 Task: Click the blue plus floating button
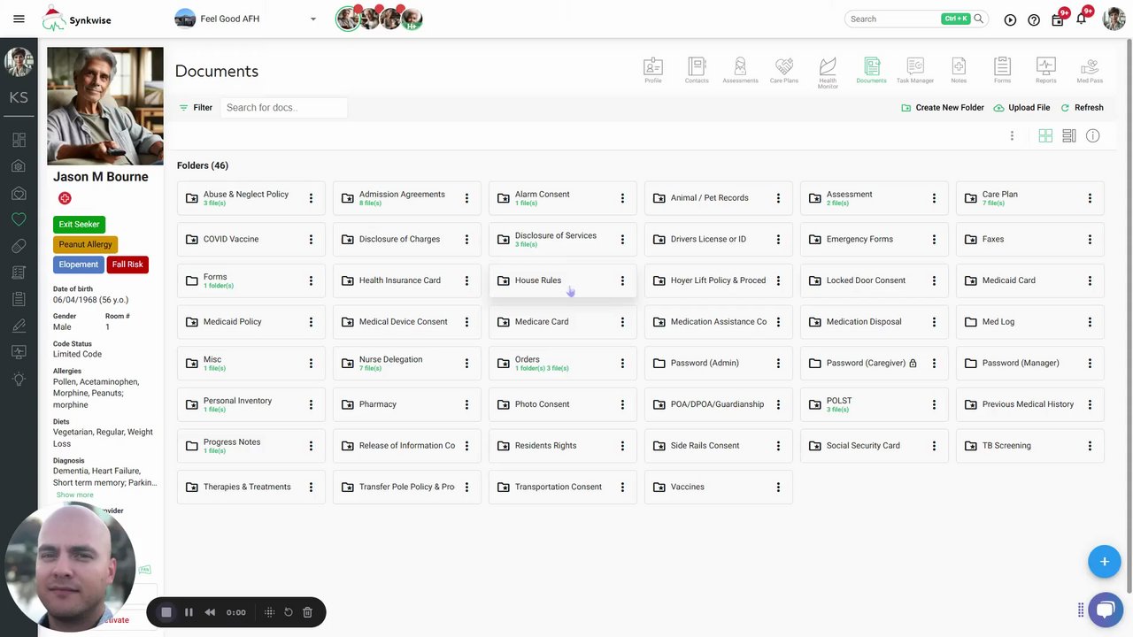pos(1105,562)
